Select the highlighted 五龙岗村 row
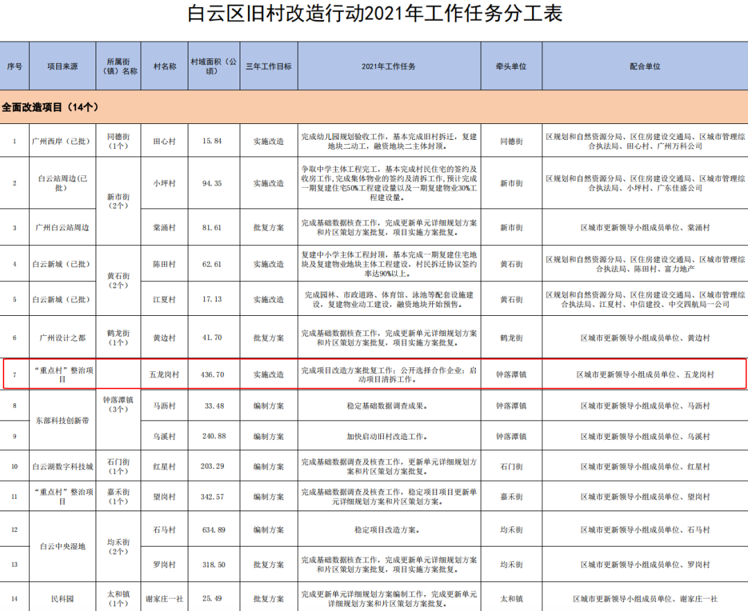 click(374, 375)
